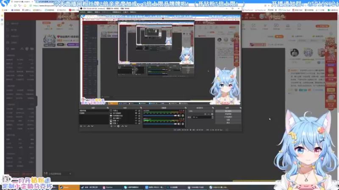Viewport: 339px width, 190px height.
Task: Click Stop Streaming button in OBS controls
Action: tap(228, 111)
